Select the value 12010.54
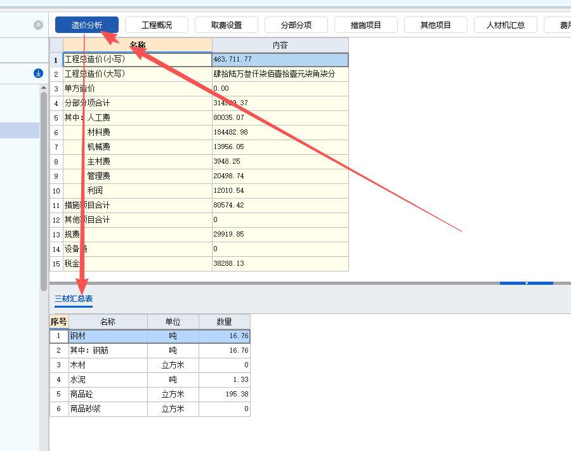 280,190
